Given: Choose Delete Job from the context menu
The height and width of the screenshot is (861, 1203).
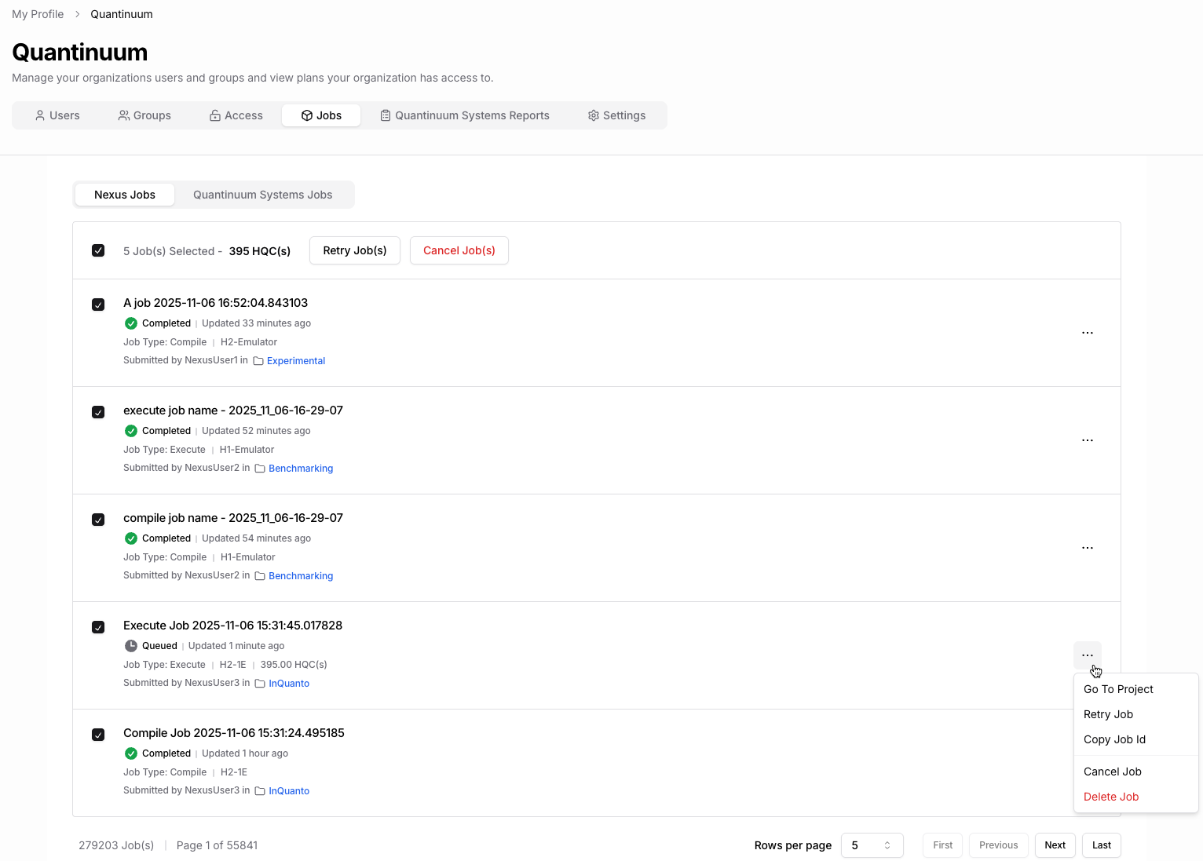Looking at the screenshot, I should click(x=1110, y=797).
